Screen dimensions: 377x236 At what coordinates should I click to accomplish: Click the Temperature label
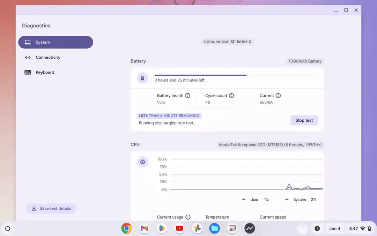[217, 217]
